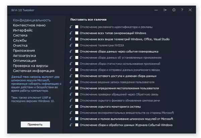
Task: Click undo arrow beside рукописного ввода option
Action: (x=71, y=70)
